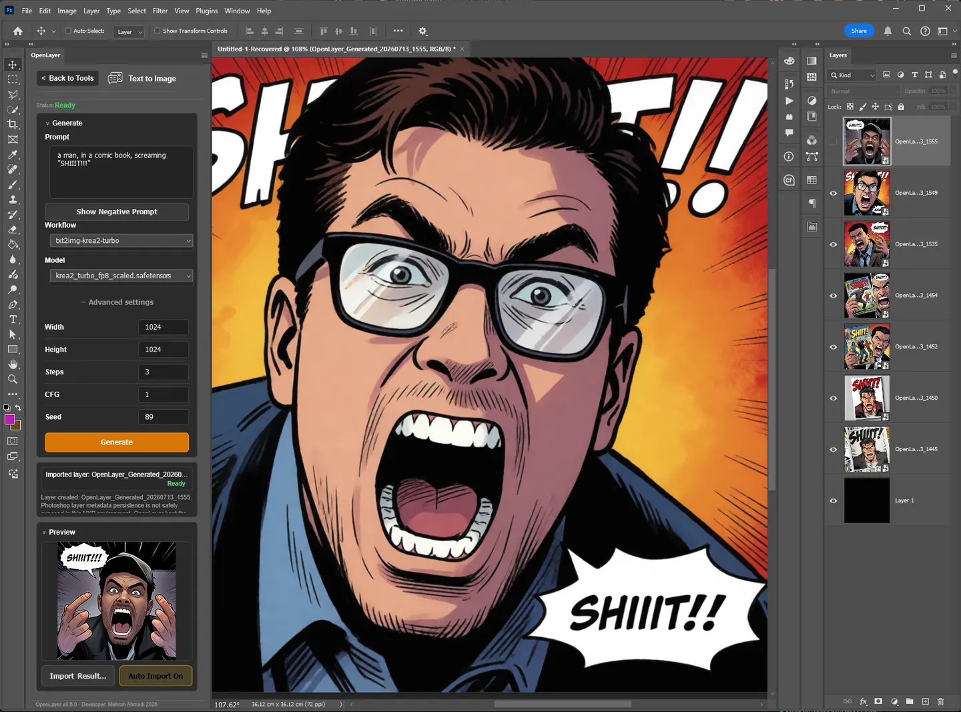The image size is (961, 712).
Task: Open the Model dropdown krea2_turbo_fp8_scaled
Action: tap(121, 276)
